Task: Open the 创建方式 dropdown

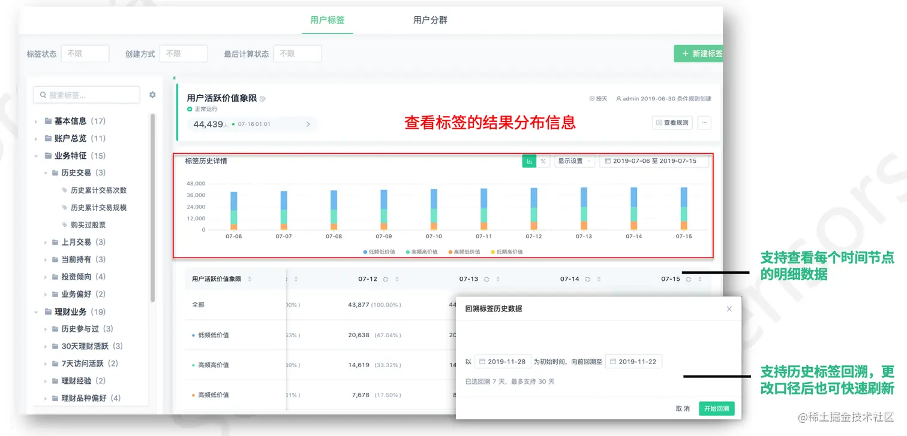Action: (184, 53)
